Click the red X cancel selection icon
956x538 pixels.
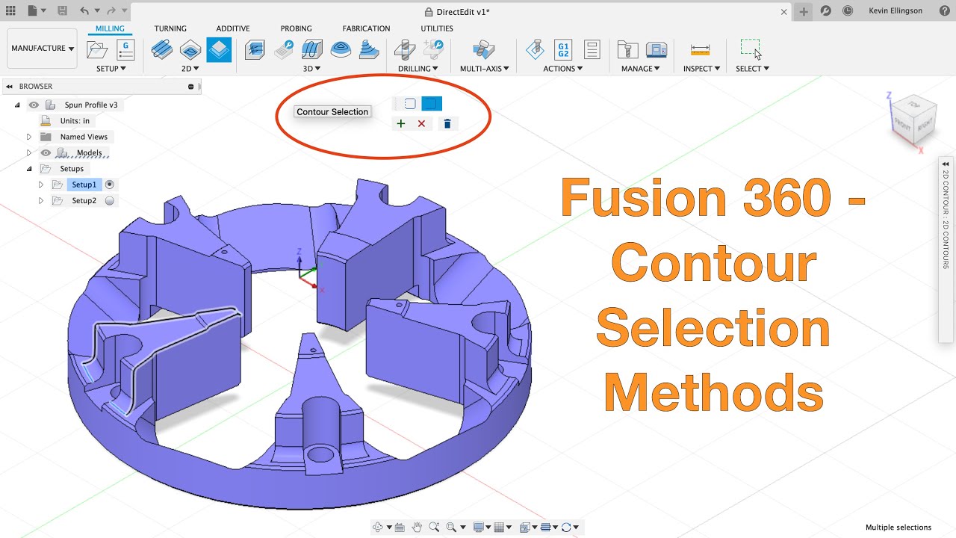point(421,123)
